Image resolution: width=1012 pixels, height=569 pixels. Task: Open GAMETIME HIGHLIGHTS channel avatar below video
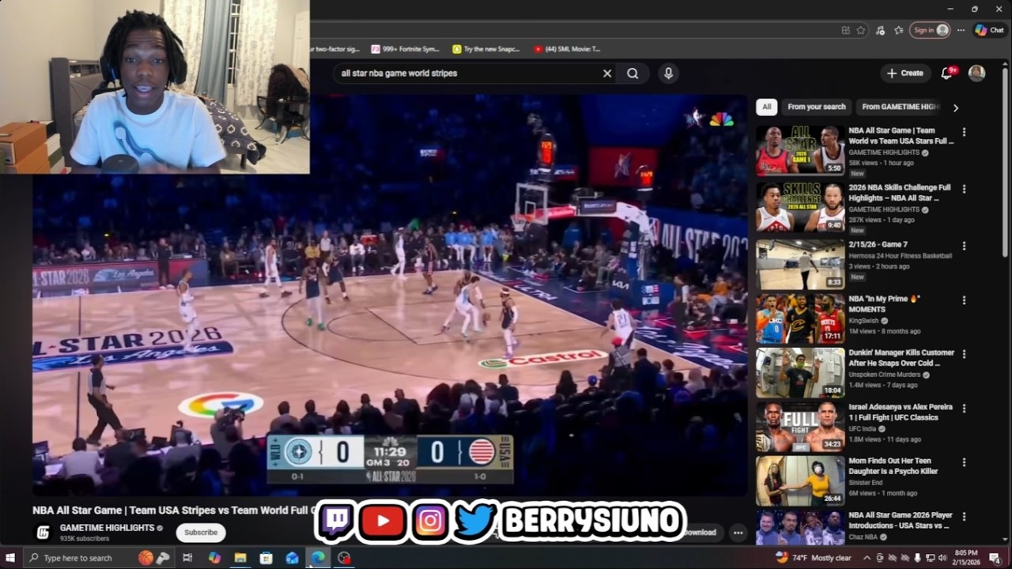[x=43, y=532]
